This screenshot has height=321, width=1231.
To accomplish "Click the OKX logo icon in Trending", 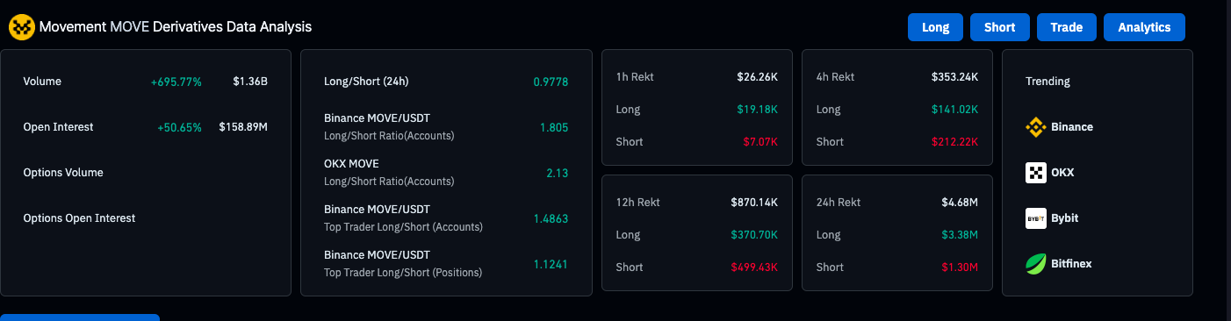I will pyautogui.click(x=1036, y=173).
